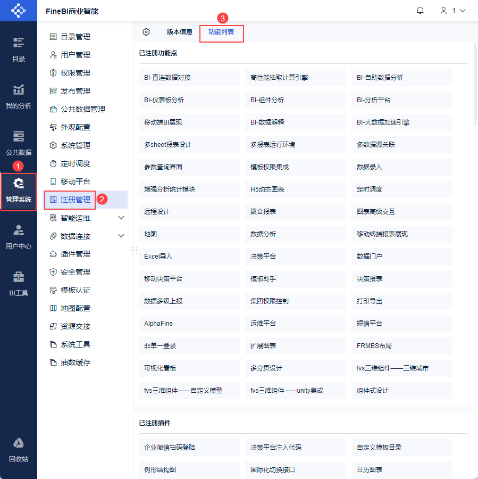This screenshot has height=479, width=478.
Task: Click the dotted side panel divider handle
Action: click(x=135, y=250)
